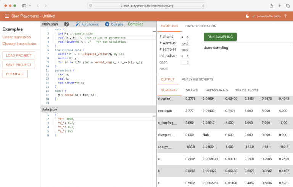Click the init radius stepper

[187, 56]
